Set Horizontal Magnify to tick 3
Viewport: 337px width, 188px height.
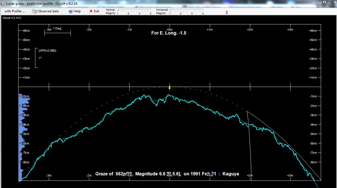coord(192,10)
